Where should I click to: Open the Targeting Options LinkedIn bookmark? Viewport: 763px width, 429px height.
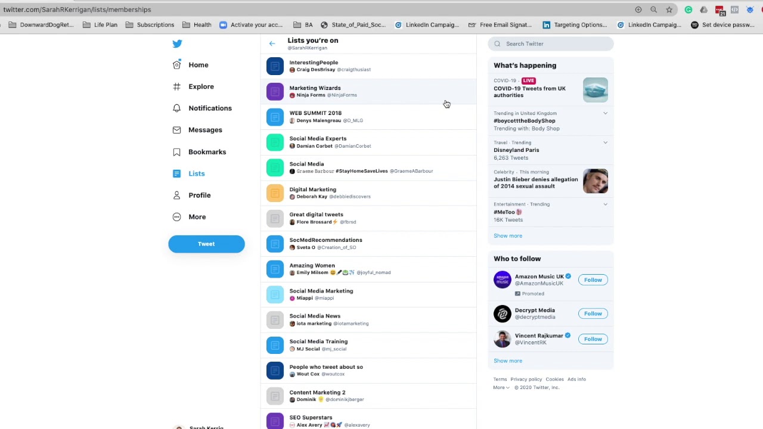575,25
